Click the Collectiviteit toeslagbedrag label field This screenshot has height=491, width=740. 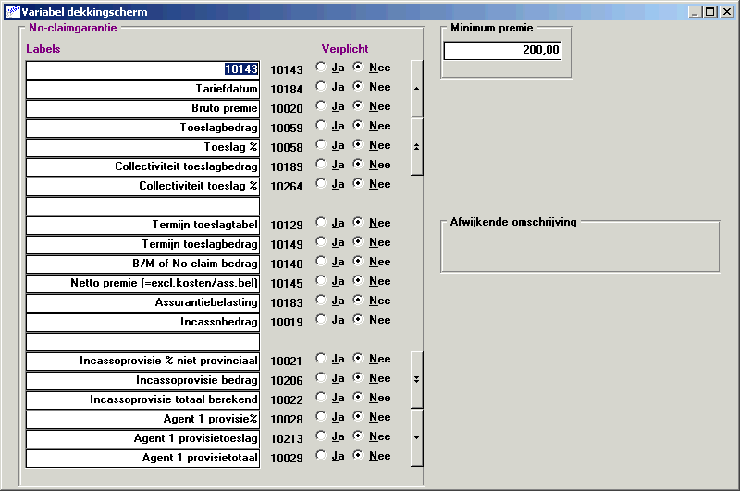[x=142, y=166]
